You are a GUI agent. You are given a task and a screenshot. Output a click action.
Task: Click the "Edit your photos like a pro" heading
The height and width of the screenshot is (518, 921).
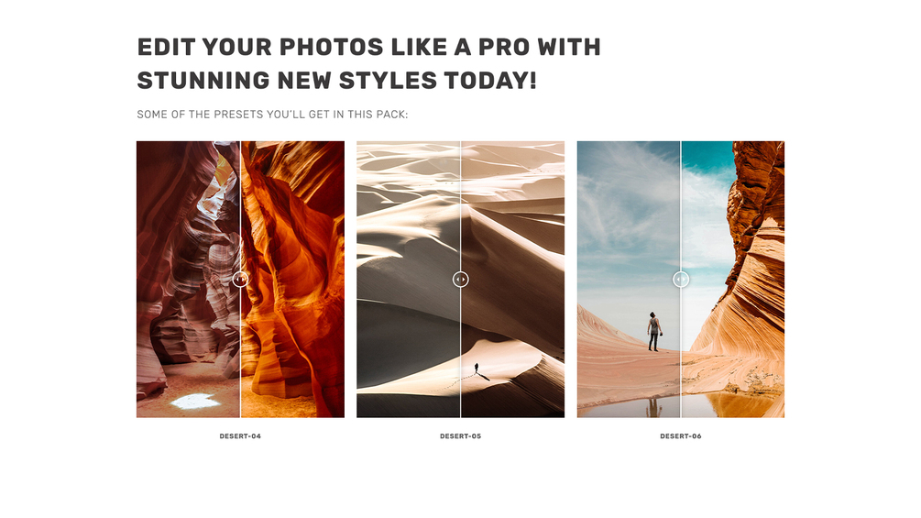click(x=369, y=63)
